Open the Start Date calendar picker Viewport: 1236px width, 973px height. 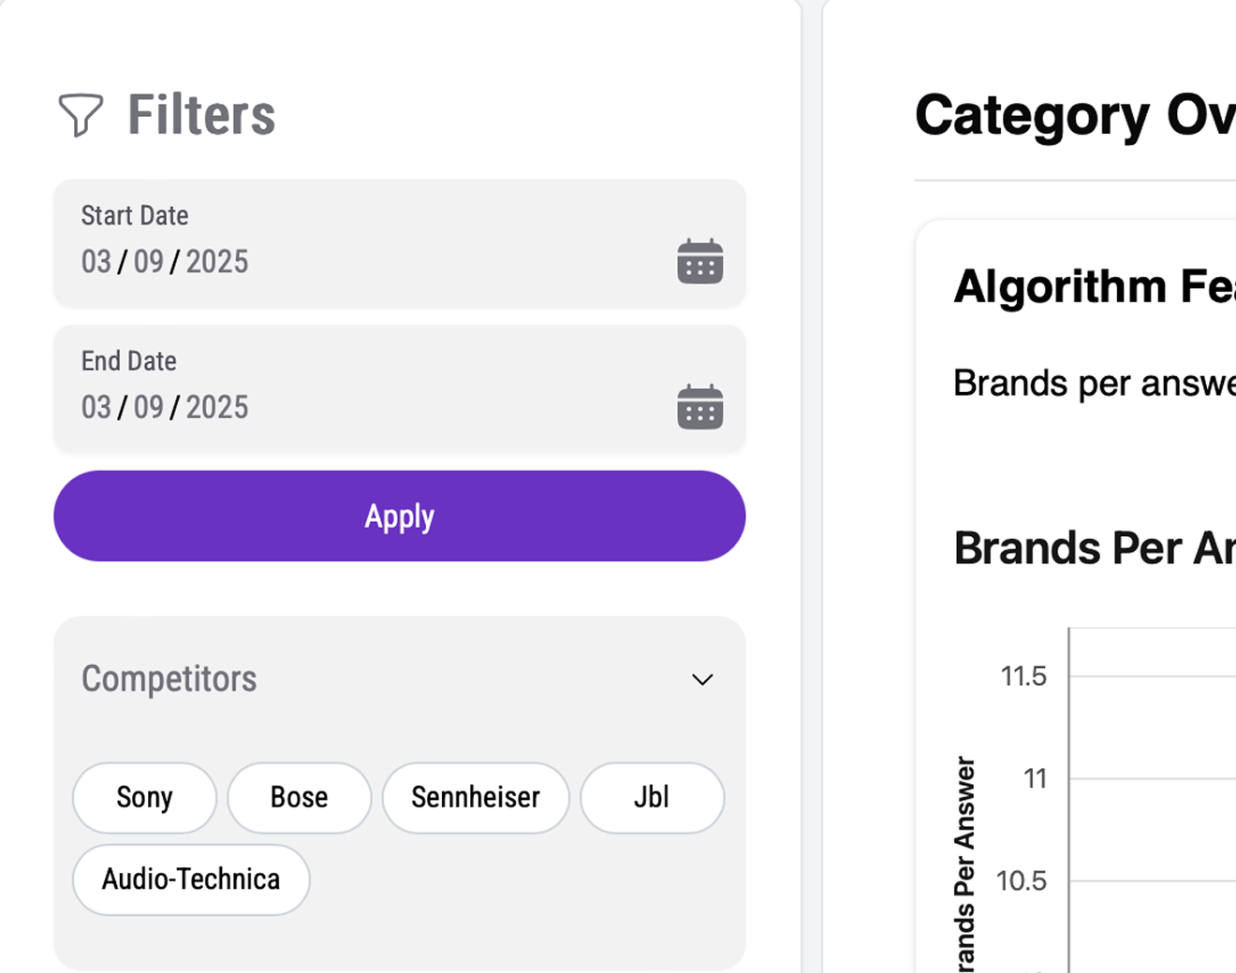tap(699, 261)
